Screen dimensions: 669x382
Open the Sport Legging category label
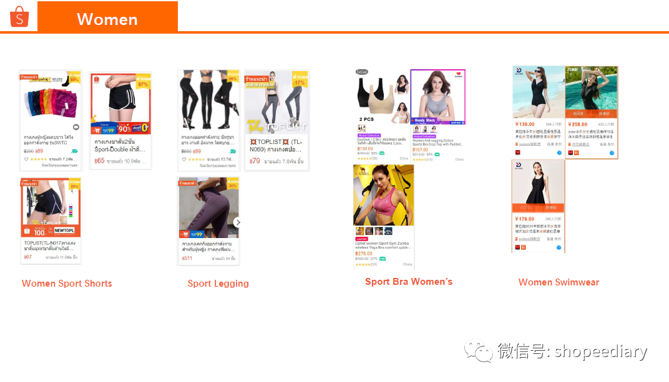point(218,284)
